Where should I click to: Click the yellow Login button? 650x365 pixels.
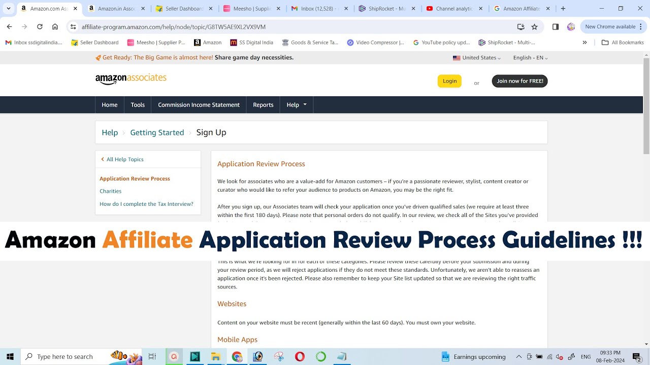[449, 81]
